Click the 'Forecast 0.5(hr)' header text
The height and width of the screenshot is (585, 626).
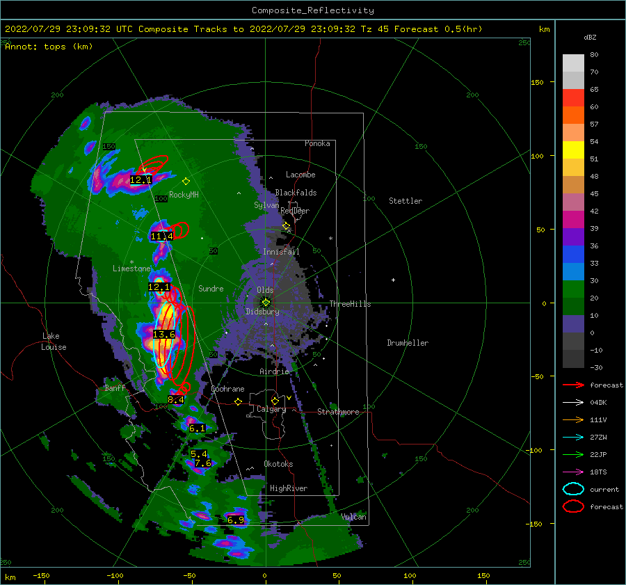(x=438, y=29)
